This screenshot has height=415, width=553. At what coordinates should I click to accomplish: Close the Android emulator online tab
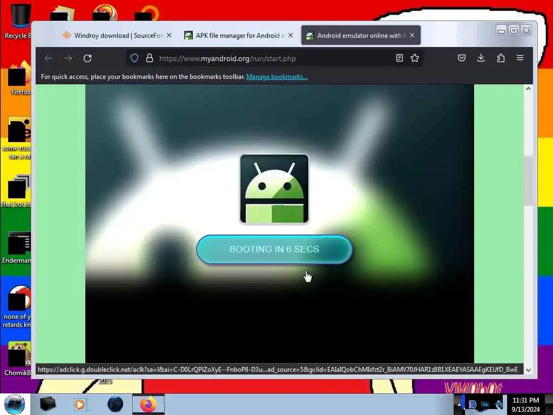(412, 35)
